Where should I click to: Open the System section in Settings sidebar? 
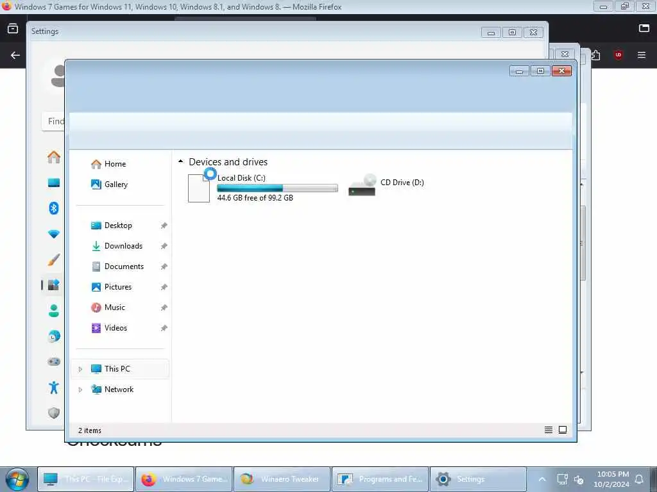(x=54, y=183)
